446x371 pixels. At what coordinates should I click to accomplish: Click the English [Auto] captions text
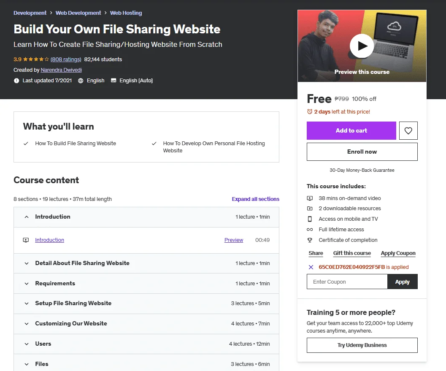tap(136, 81)
